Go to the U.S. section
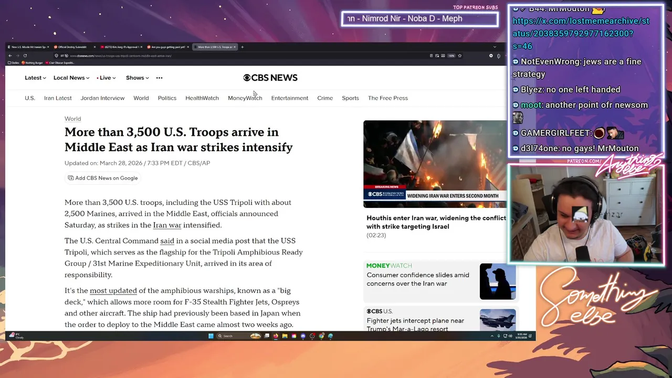The width and height of the screenshot is (672, 378). (x=30, y=98)
